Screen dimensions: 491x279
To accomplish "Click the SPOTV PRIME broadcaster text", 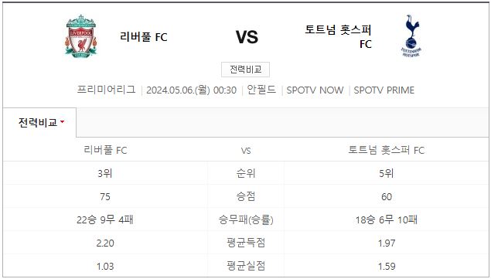I will pos(384,90).
